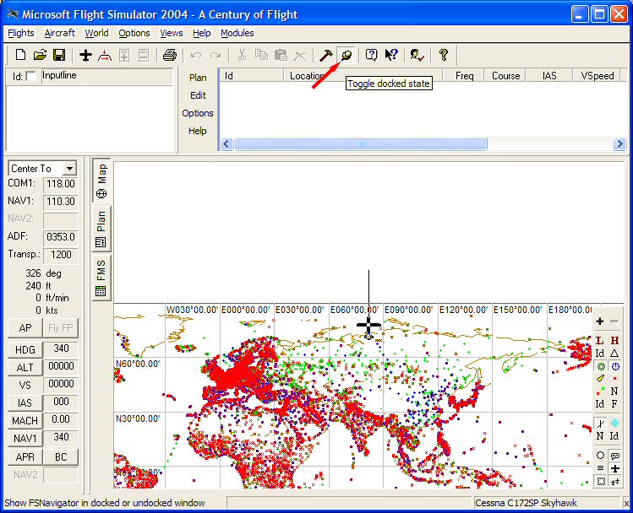Click the red approach arrow toolbar icon
The height and width of the screenshot is (513, 633).
click(105, 55)
